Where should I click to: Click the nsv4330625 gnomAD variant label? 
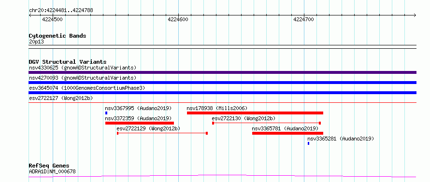click(83, 68)
